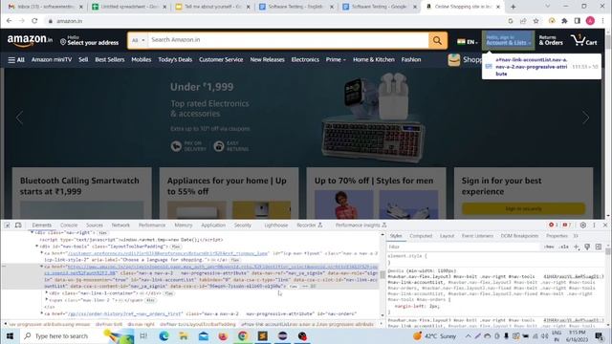Click the Chrome address bar amazon.in
Screen dimensions: 612x344
tap(70, 21)
